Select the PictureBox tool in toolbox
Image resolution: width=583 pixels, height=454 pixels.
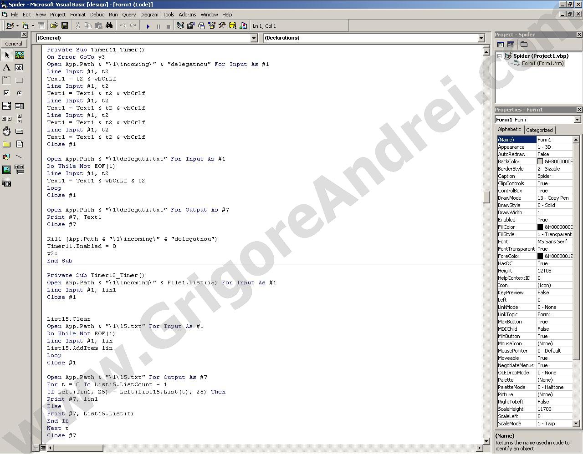(x=19, y=55)
